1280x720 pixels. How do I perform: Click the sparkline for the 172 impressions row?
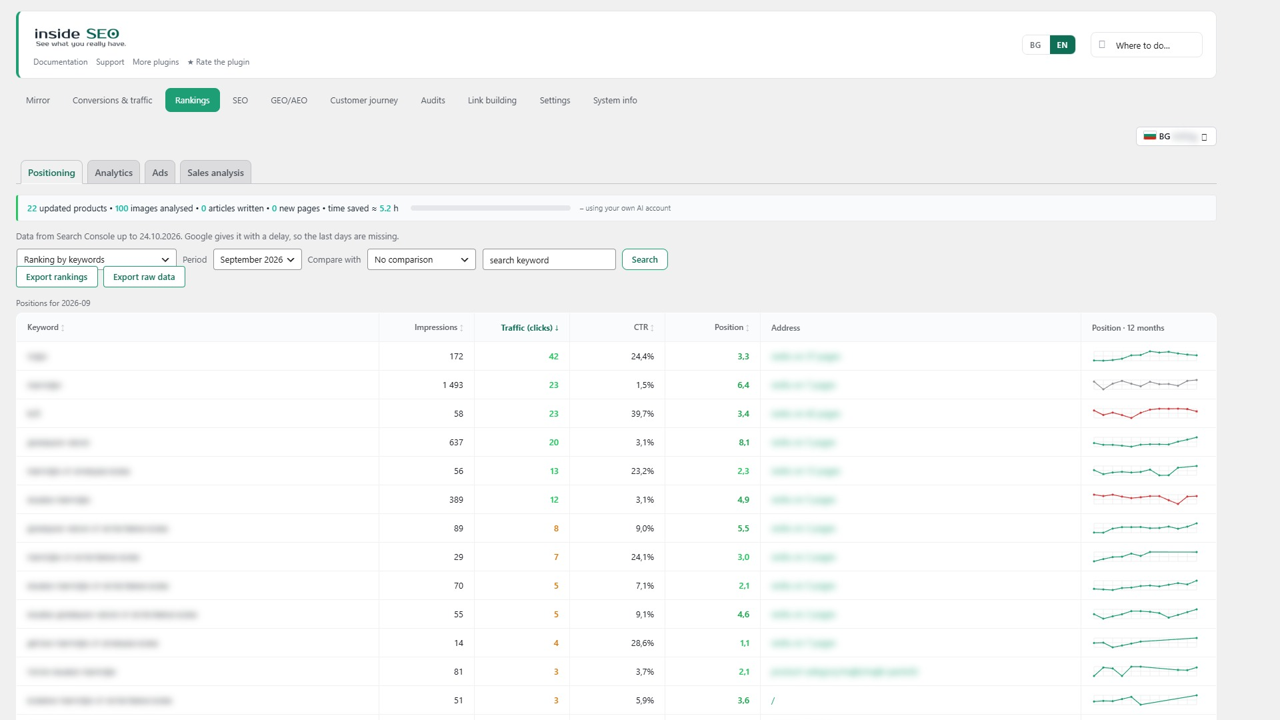point(1145,356)
